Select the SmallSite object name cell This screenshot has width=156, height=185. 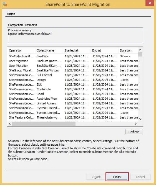[42, 56]
